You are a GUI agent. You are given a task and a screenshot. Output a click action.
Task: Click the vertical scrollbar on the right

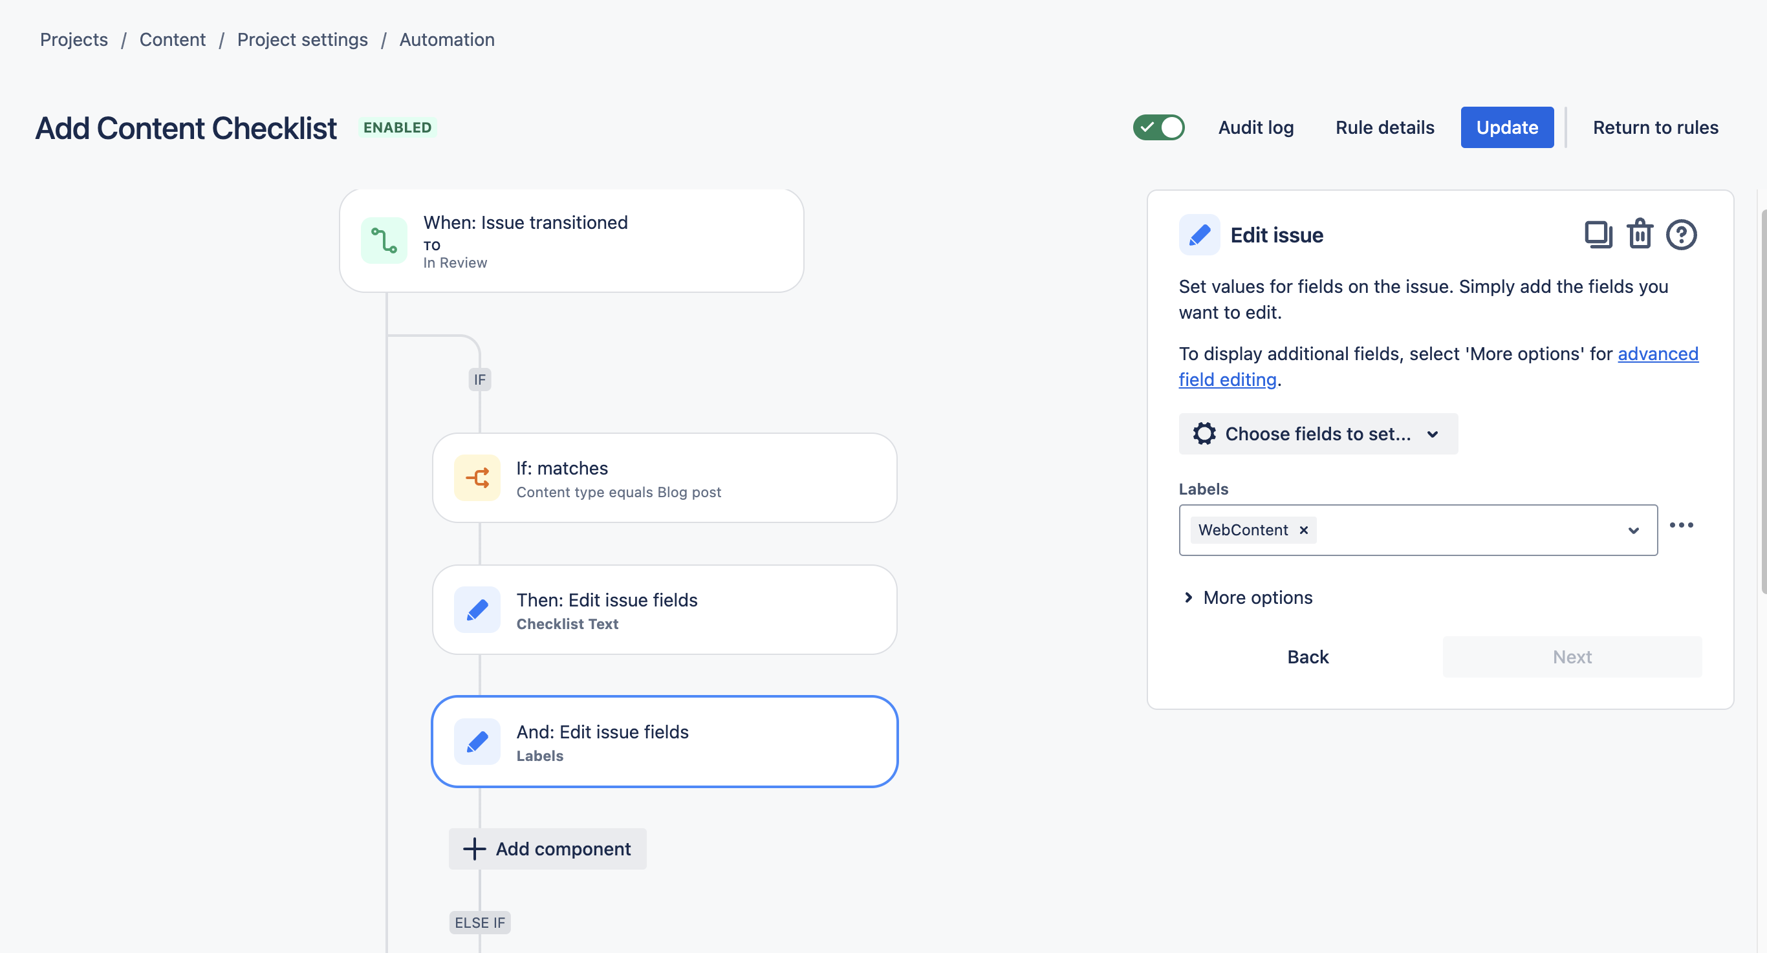[x=1763, y=402]
